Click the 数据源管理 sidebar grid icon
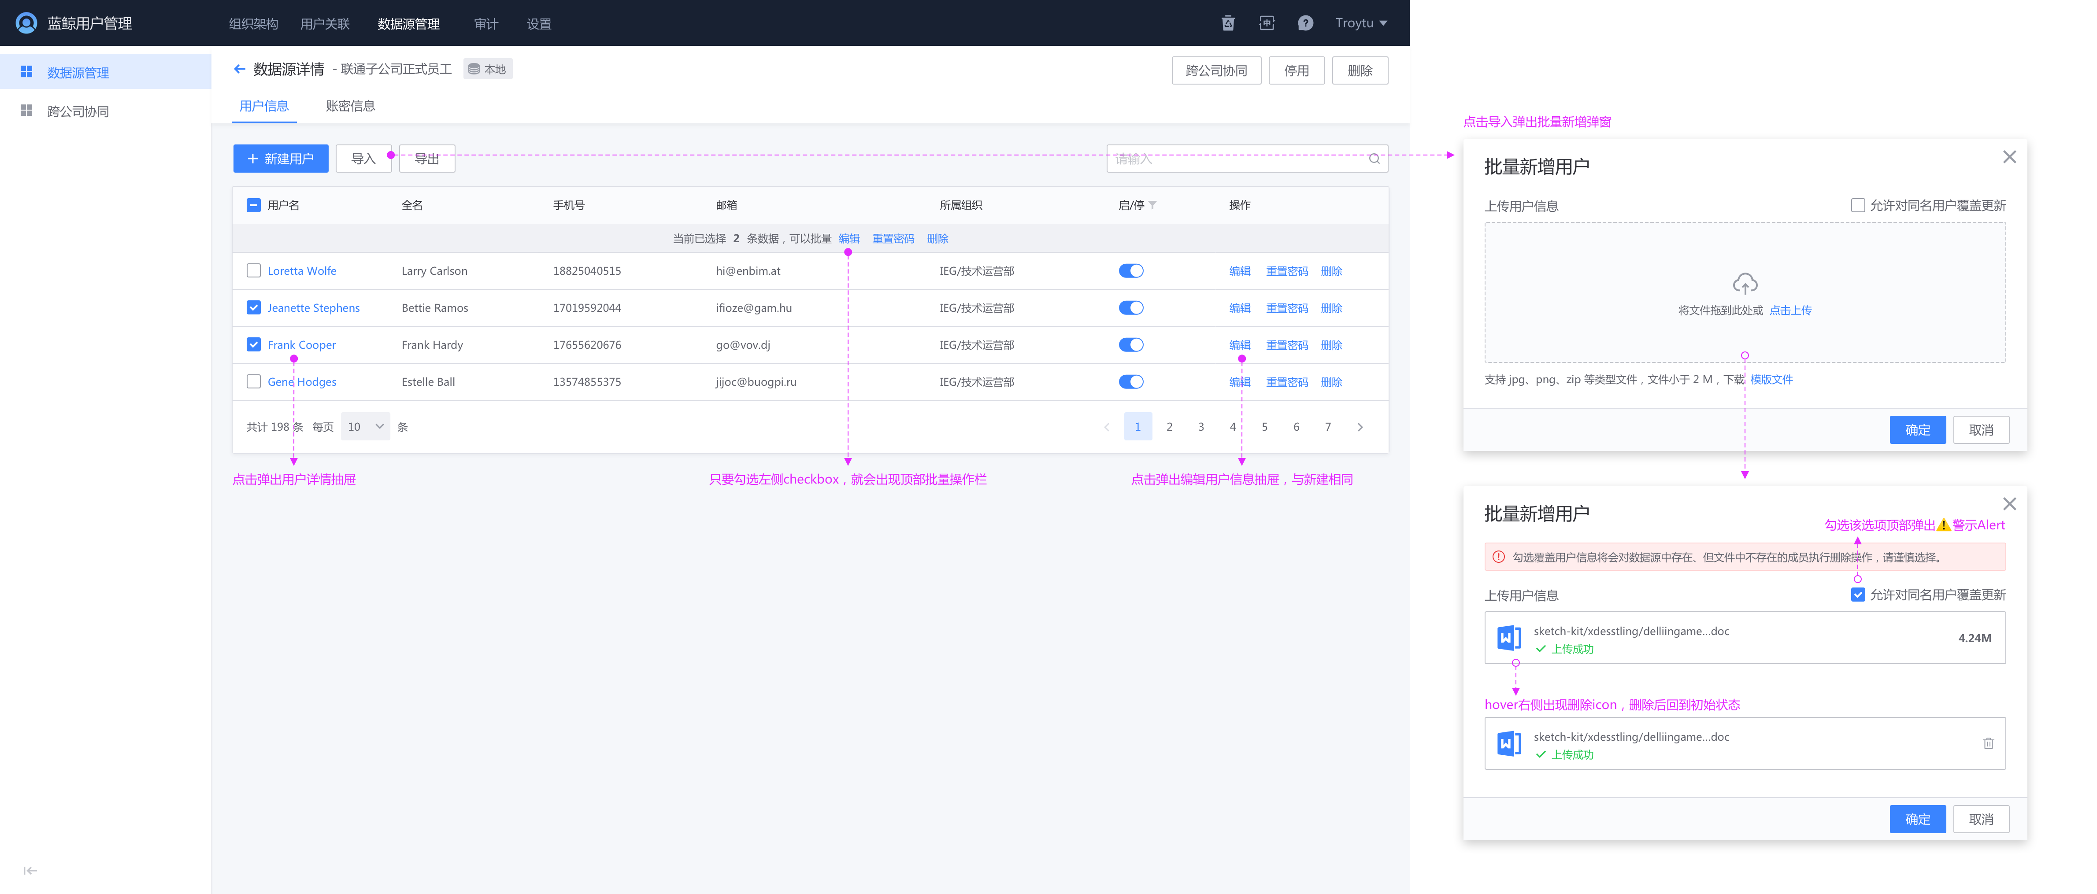This screenshot has width=2097, height=894. [x=27, y=72]
